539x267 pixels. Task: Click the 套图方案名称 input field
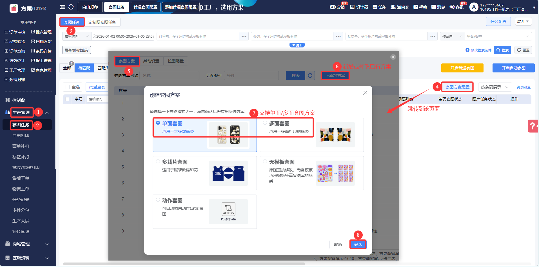tap(170, 76)
